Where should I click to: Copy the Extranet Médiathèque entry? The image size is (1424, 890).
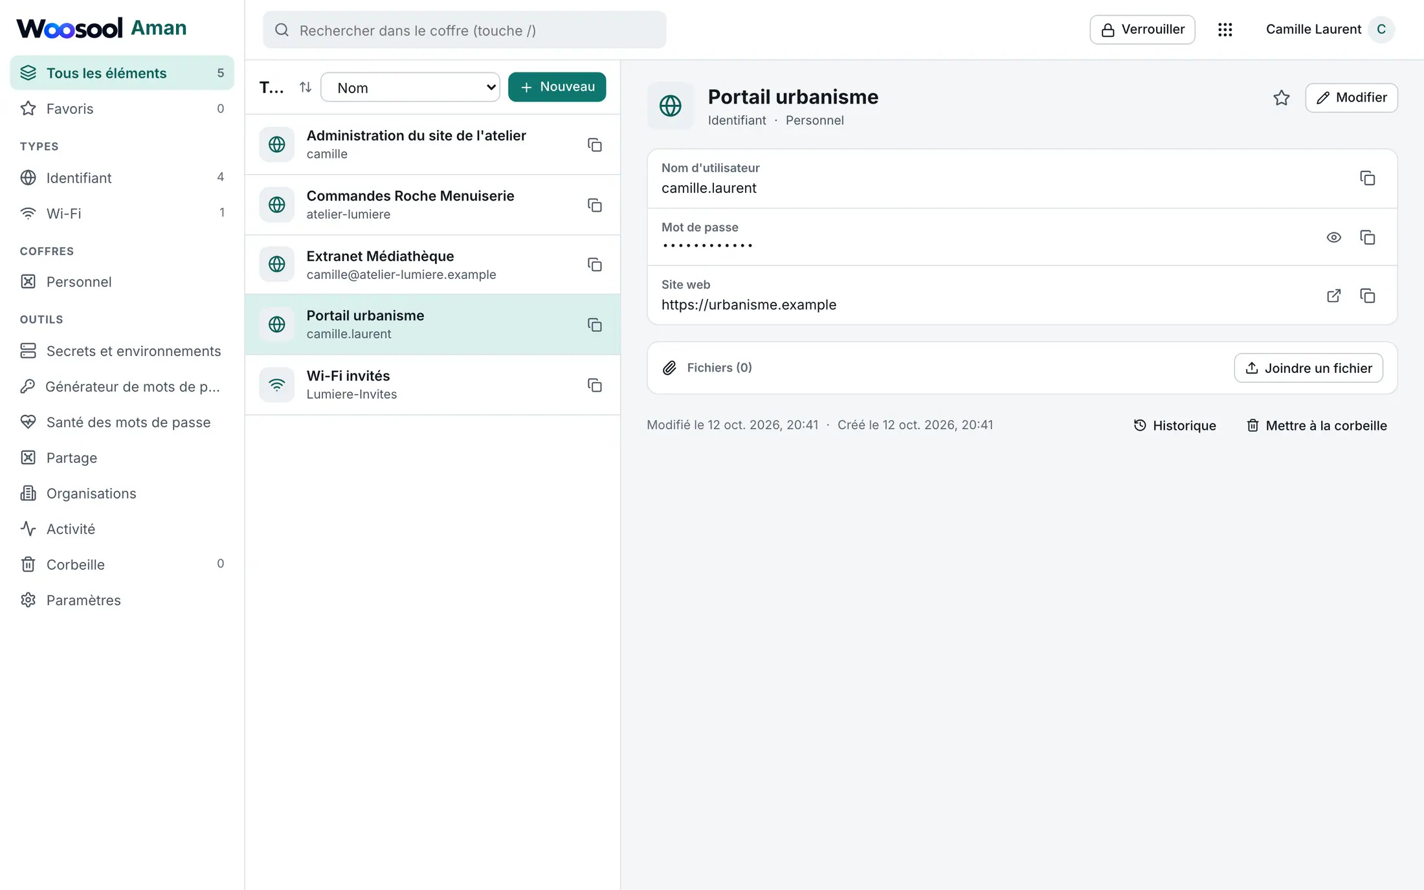tap(594, 265)
